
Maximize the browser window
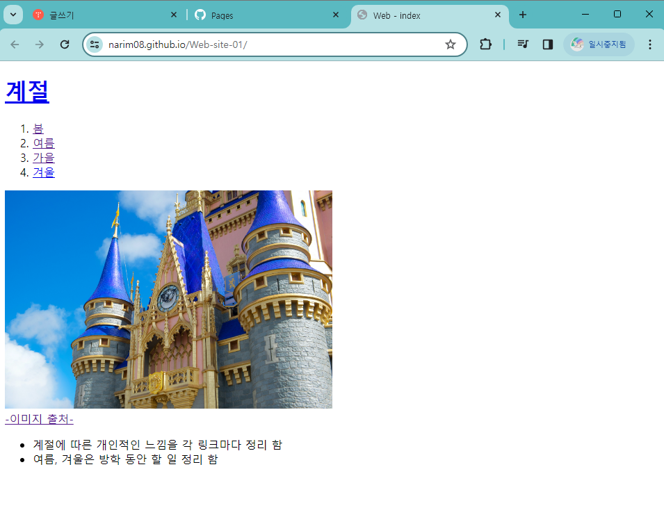pos(617,15)
